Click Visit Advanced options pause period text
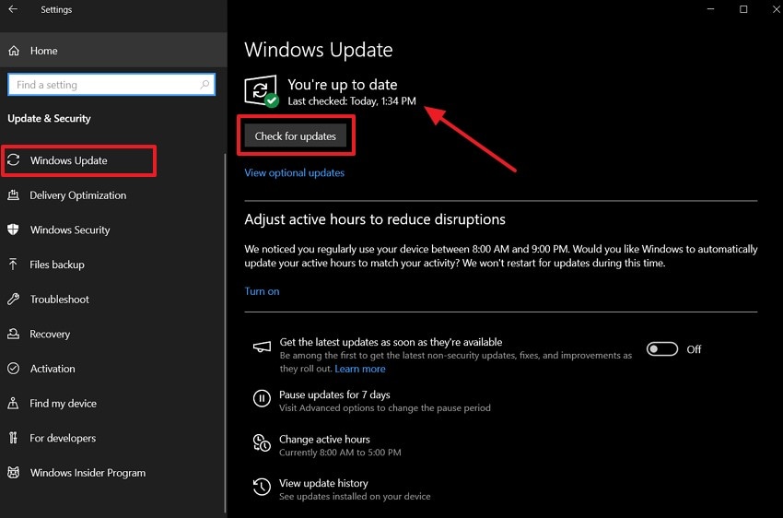Screen dimensions: 783x518 point(384,408)
